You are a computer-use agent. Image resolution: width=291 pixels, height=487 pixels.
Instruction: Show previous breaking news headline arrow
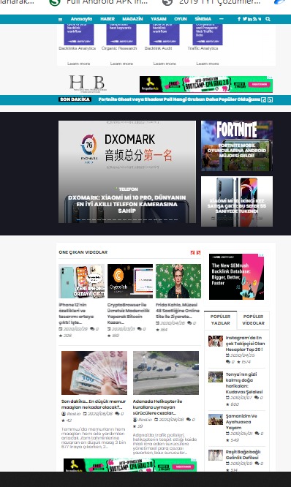coord(264,99)
